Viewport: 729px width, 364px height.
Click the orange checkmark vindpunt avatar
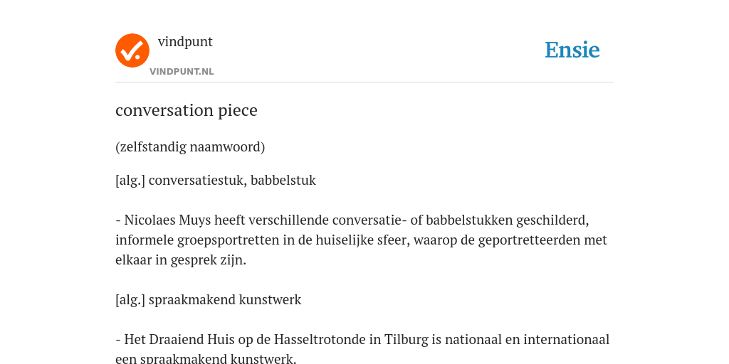132,50
